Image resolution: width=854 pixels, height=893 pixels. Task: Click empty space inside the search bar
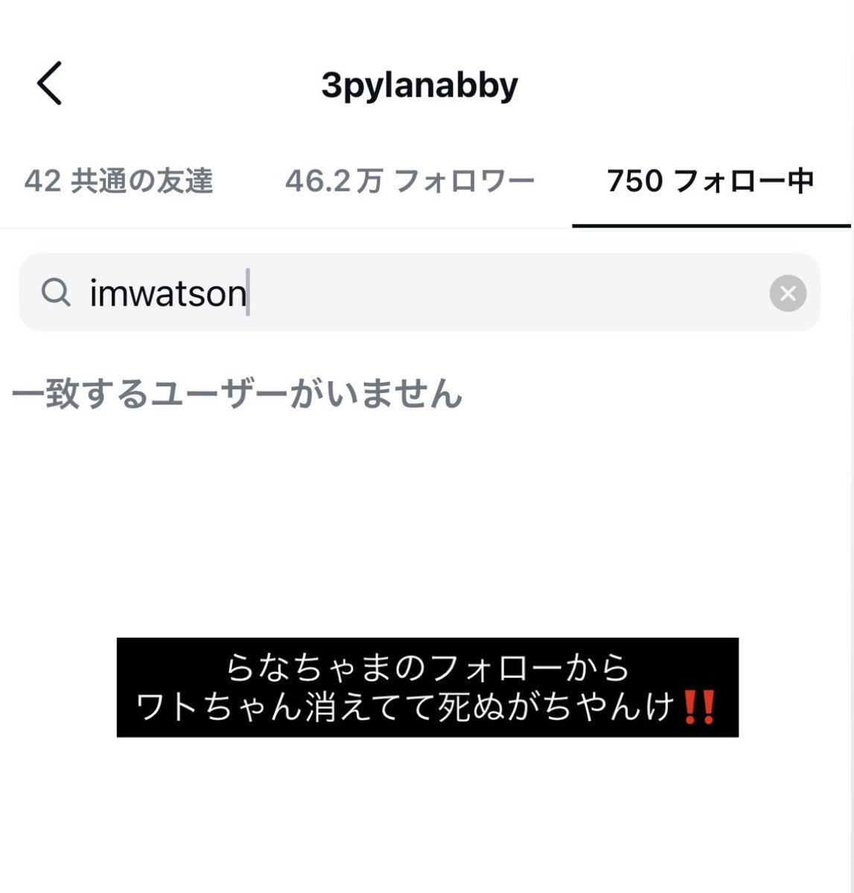[x=506, y=292]
